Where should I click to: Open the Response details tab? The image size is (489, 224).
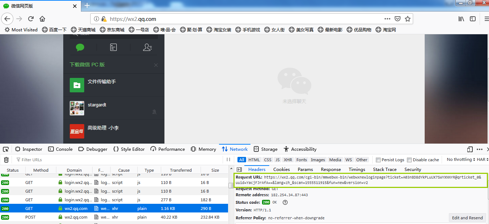(331, 170)
